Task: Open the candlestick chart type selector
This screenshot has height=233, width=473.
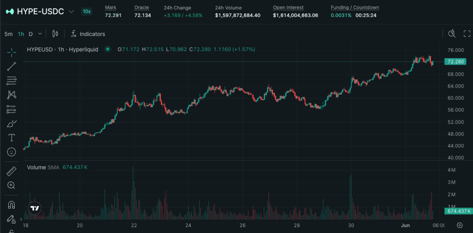Action: 55,34
